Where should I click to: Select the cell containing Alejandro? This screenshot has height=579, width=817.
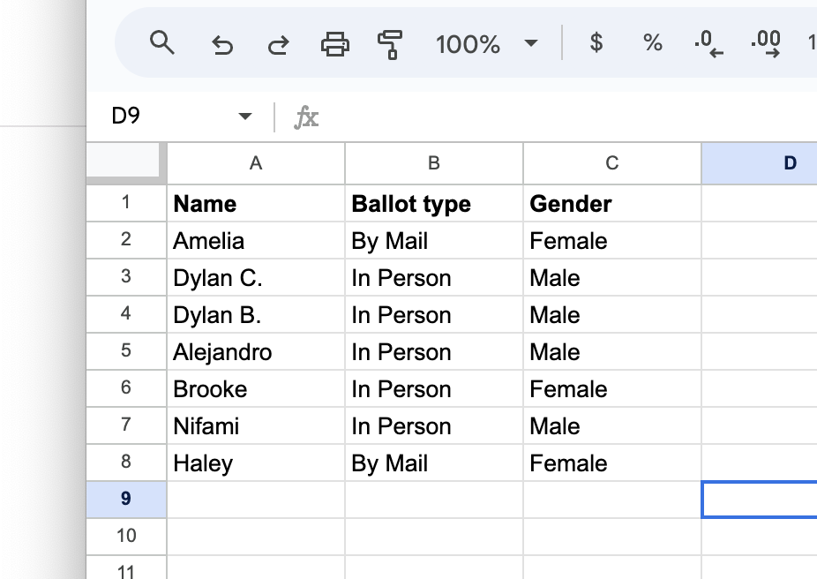click(256, 352)
